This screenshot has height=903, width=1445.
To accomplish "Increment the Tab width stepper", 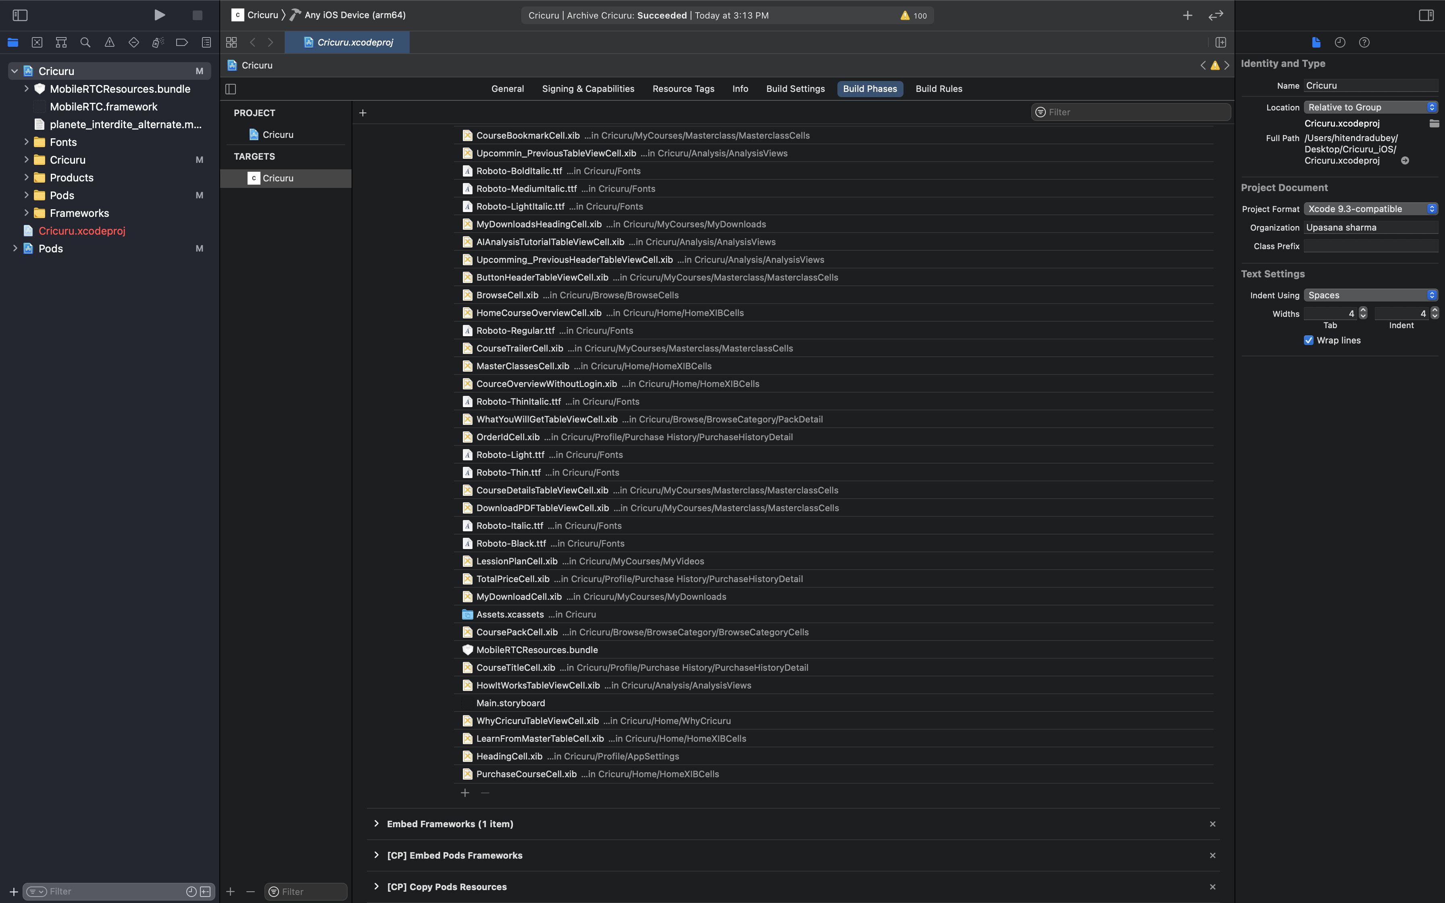I will (1363, 310).
